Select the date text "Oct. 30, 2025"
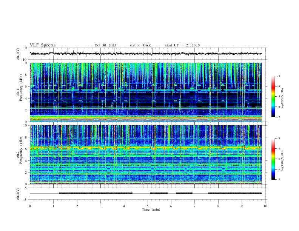The image size is (299, 231). point(105,45)
